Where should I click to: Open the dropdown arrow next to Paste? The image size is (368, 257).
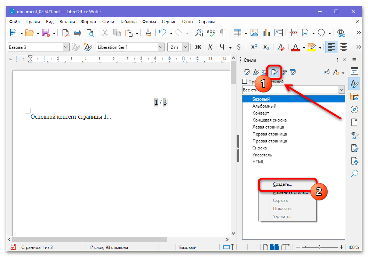click(137, 33)
